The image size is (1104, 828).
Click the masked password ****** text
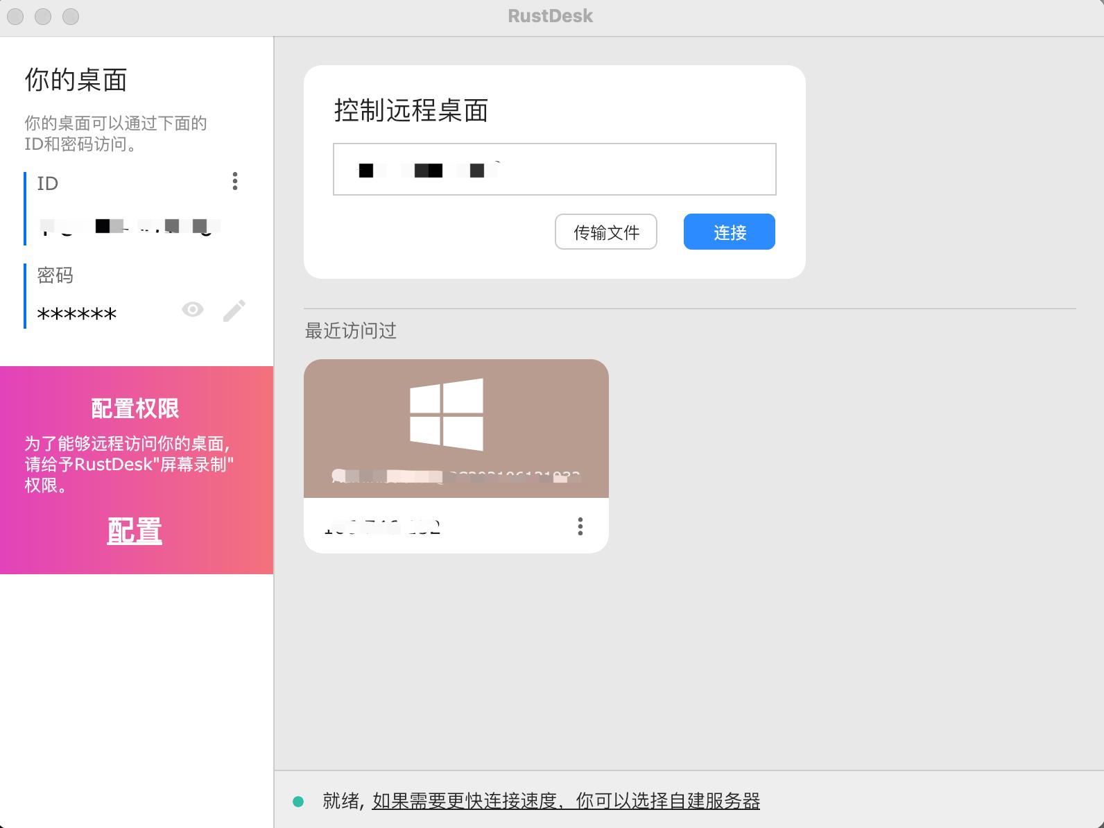[77, 314]
